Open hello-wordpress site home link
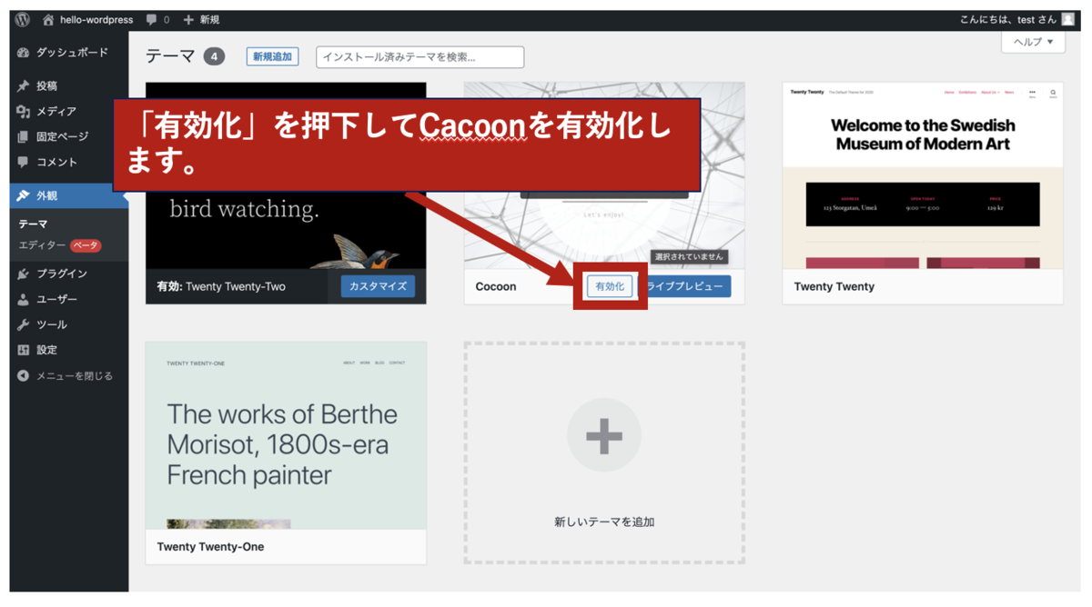This screenshot has width=1092, height=607. 87,19
